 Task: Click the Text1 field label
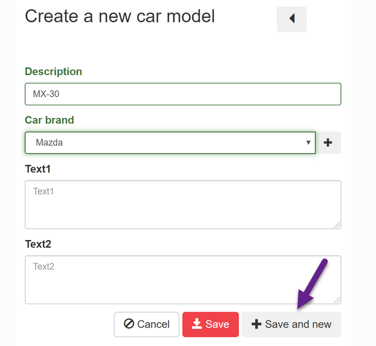tap(38, 169)
